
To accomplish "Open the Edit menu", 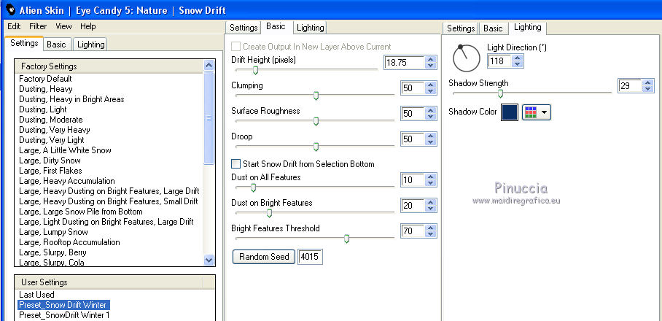I will (14, 26).
